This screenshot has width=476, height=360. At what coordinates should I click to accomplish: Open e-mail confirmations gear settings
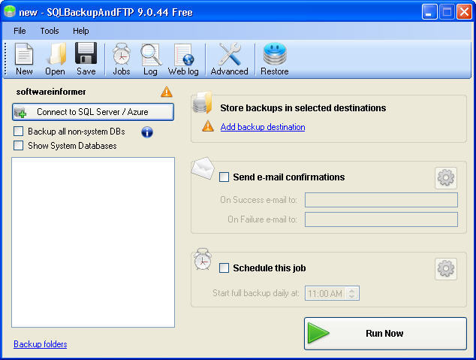(446, 177)
